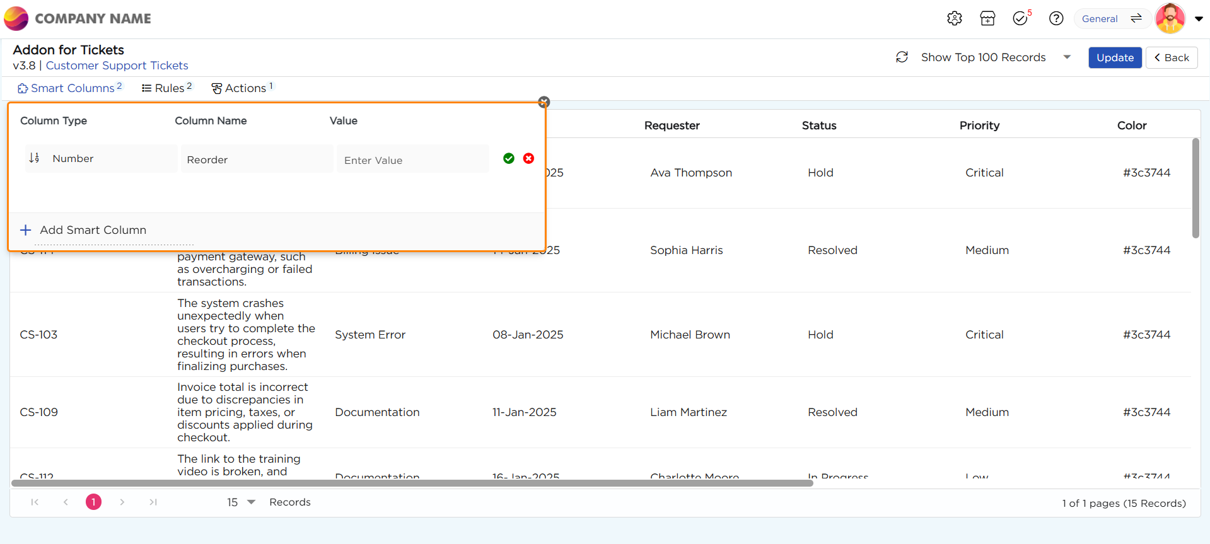Click the Enter Value input field
The width and height of the screenshot is (1210, 544).
point(412,160)
